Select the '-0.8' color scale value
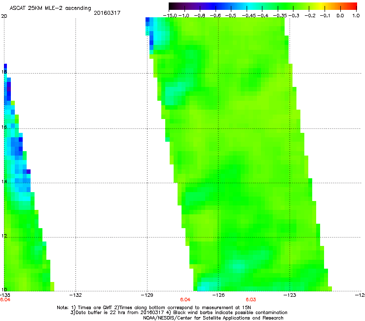Image resolution: width=365 pixels, height=321 pixels. [x=199, y=16]
